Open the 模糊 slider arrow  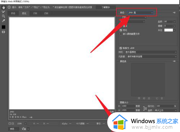[174, 26]
